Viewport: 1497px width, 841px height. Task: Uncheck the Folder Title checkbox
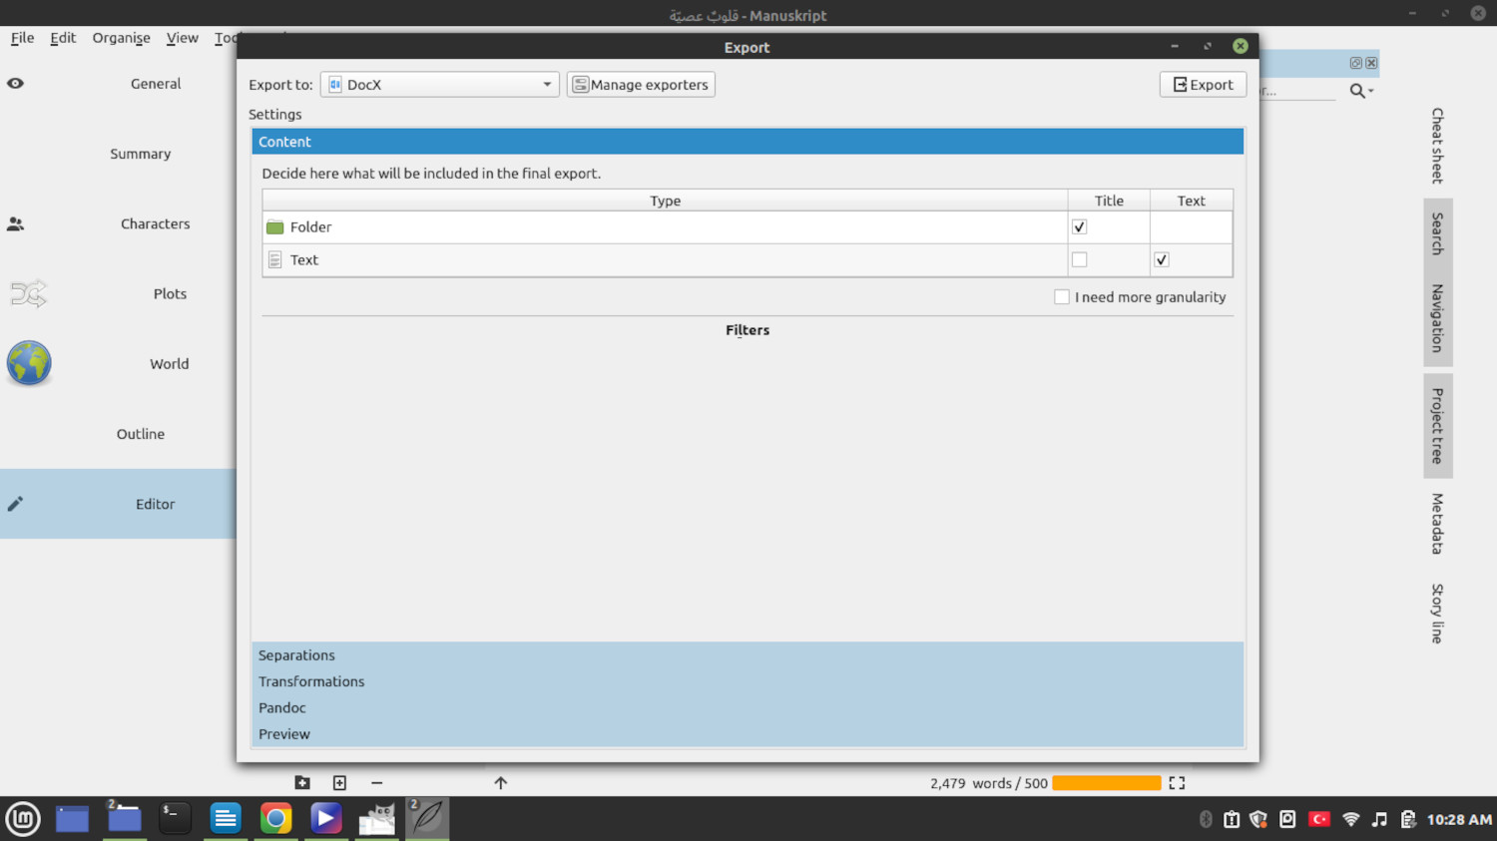[x=1079, y=227]
